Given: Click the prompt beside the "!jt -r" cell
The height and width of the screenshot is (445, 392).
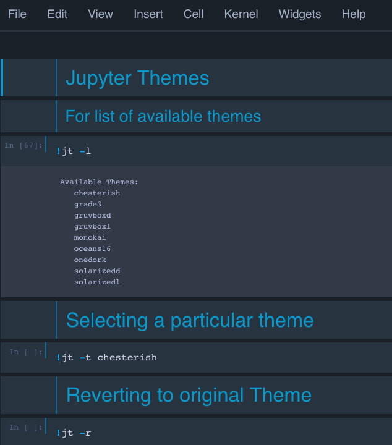Looking at the screenshot, I should 26,427.
